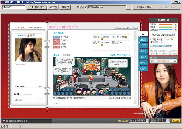Click the HISTORY section header
The image size is (182, 129).
pos(20,87)
